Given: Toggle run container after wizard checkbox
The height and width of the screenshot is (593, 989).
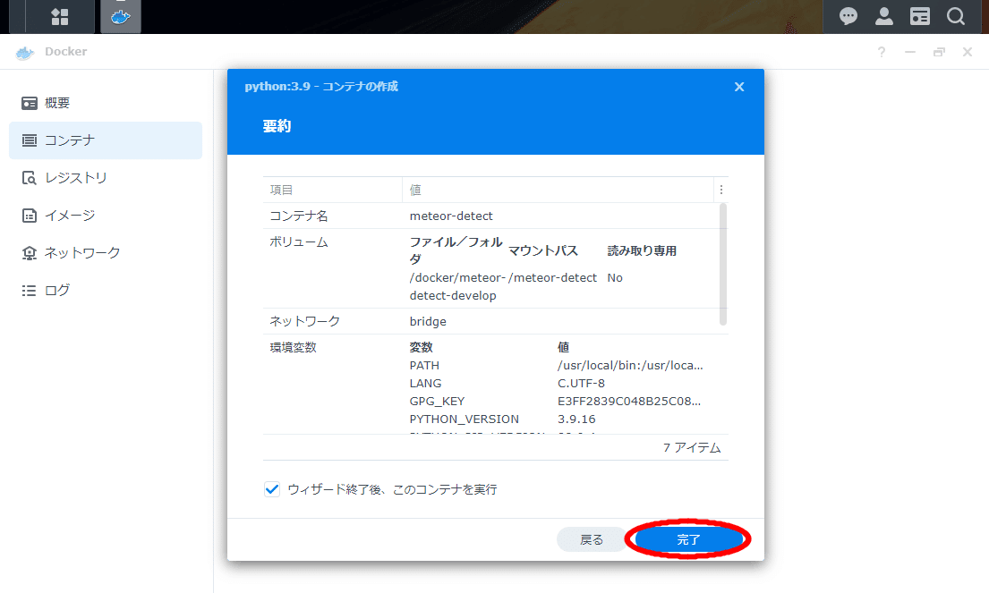Looking at the screenshot, I should pos(272,489).
